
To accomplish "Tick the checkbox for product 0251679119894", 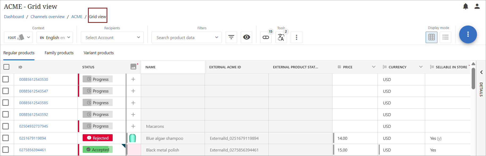I will click(x=6, y=138).
